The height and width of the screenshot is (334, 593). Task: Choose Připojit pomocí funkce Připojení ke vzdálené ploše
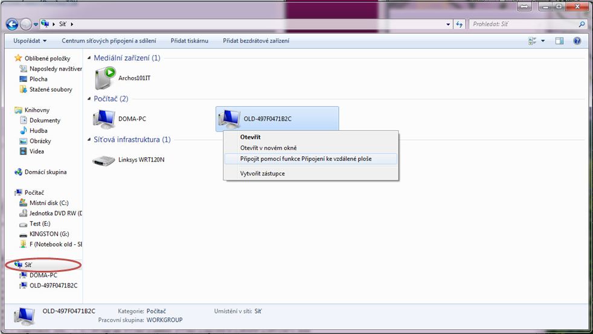pos(311,159)
